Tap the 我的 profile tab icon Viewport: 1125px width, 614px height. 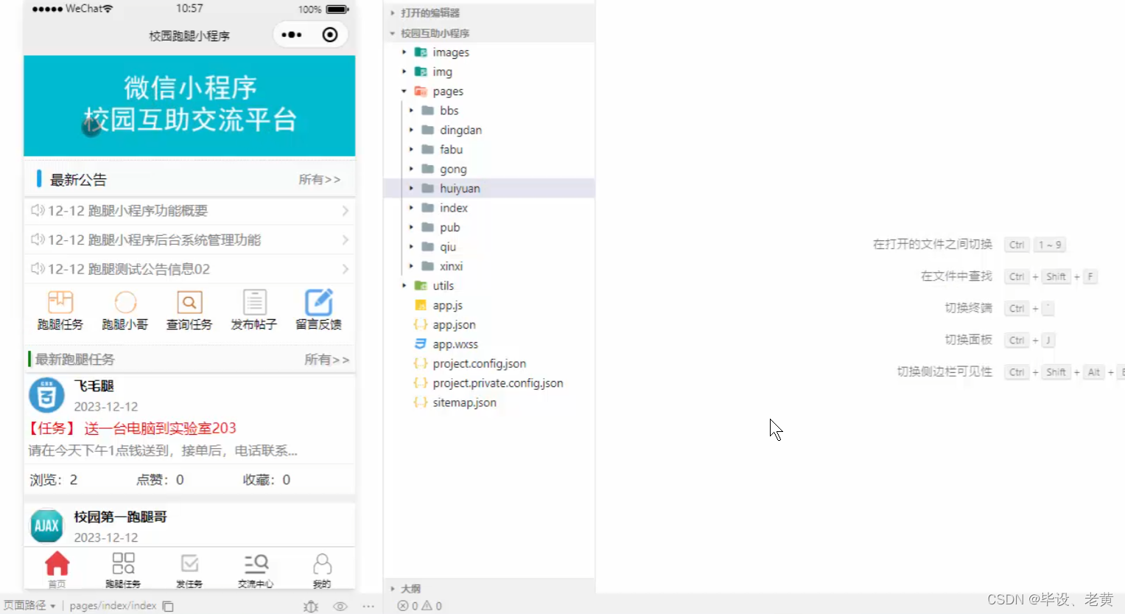(322, 563)
